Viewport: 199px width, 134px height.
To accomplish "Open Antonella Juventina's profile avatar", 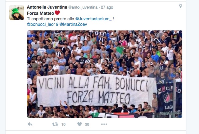I will click(17, 13).
